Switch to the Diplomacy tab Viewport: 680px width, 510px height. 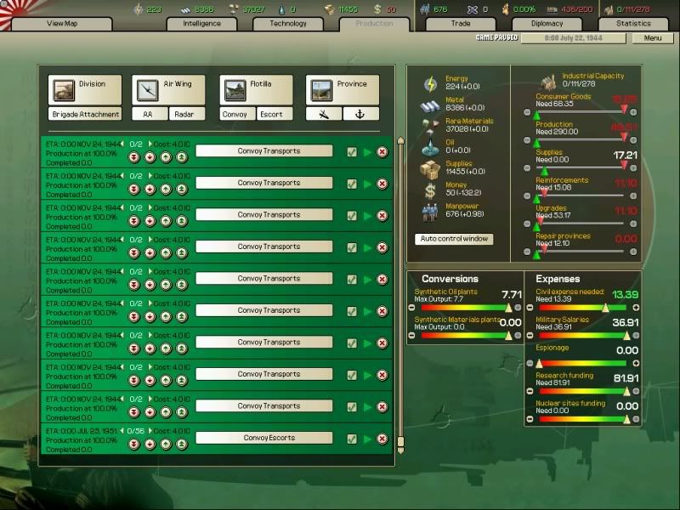[547, 24]
